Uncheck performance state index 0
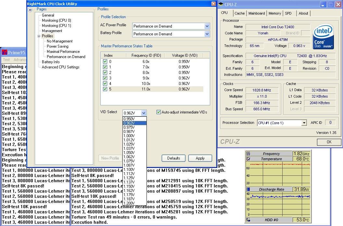 click(105, 62)
